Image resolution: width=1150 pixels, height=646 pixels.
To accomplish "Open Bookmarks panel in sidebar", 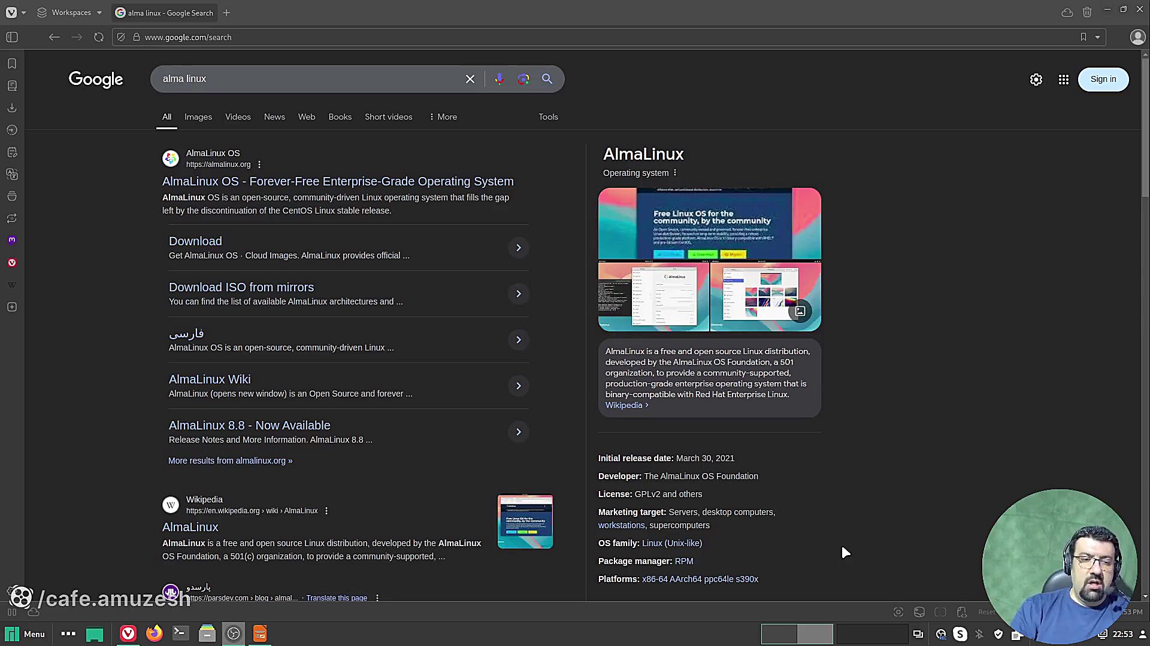I will point(12,63).
